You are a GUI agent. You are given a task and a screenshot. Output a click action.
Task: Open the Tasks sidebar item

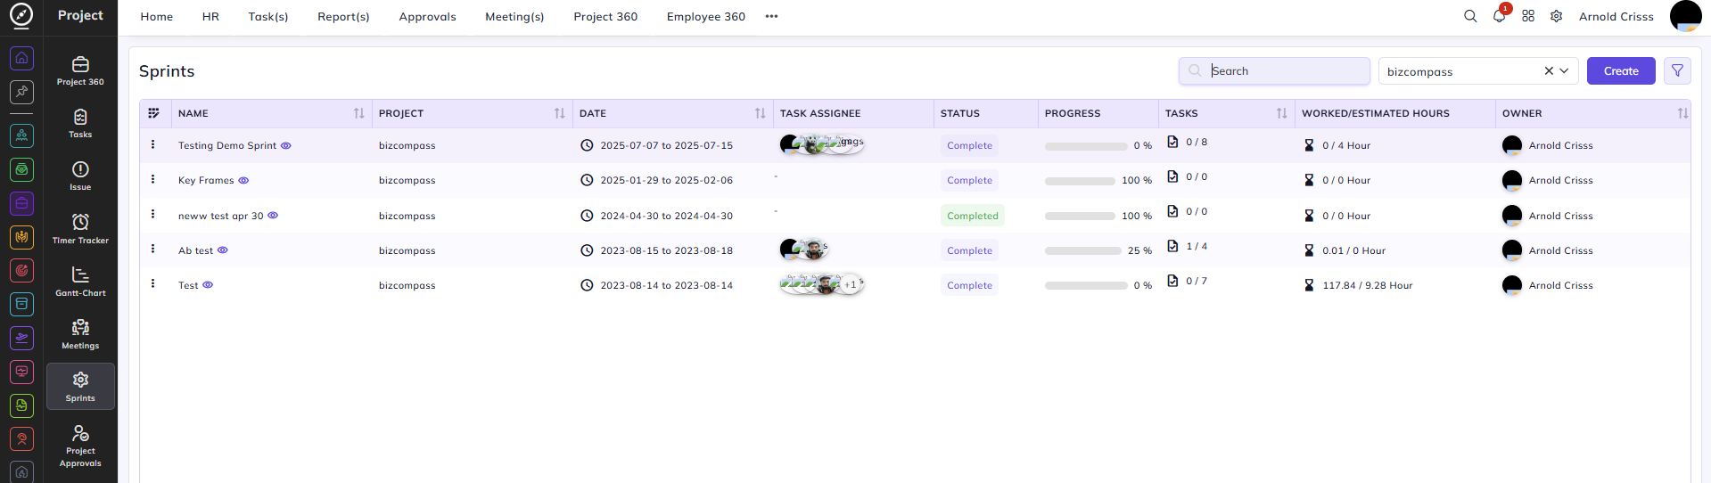[x=80, y=124]
